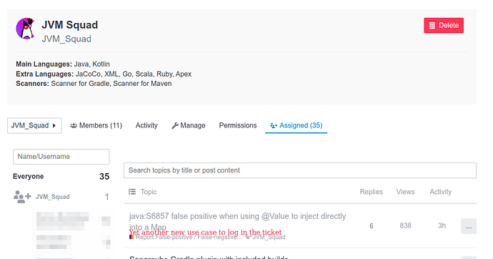Click the 838 views count
Viewport: 493px width, 259px height.
coord(405,225)
